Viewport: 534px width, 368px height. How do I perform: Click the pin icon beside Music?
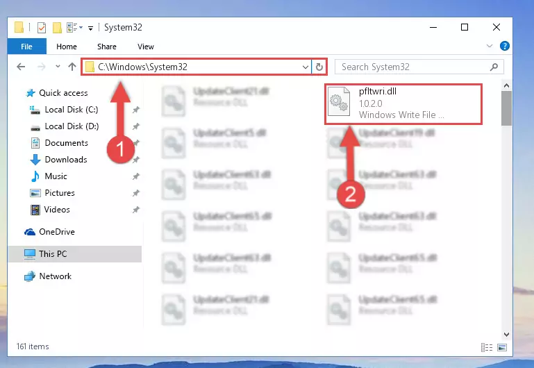tap(136, 176)
